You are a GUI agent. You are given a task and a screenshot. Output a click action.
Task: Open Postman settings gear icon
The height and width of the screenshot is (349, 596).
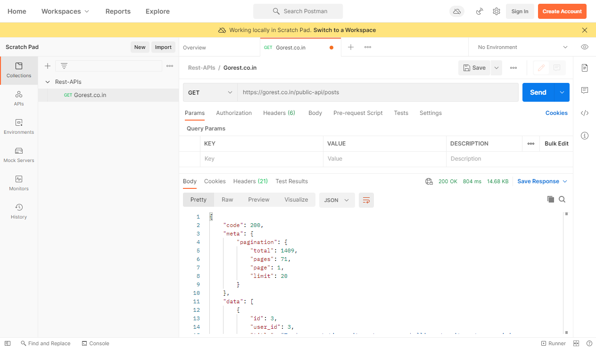click(496, 11)
